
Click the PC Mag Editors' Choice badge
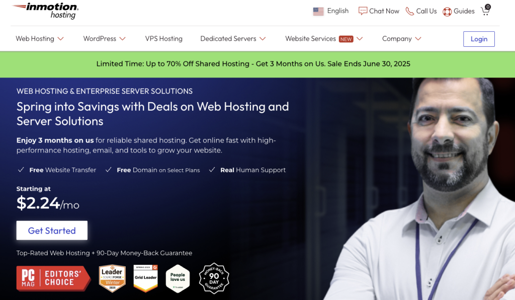(53, 278)
